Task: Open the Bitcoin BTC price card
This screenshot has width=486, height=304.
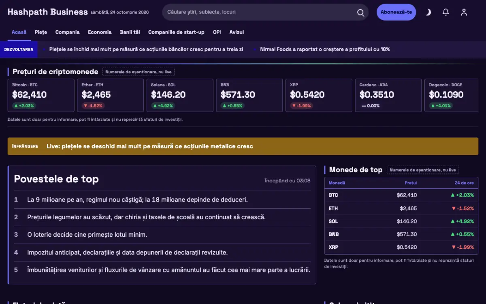Action: [x=41, y=95]
